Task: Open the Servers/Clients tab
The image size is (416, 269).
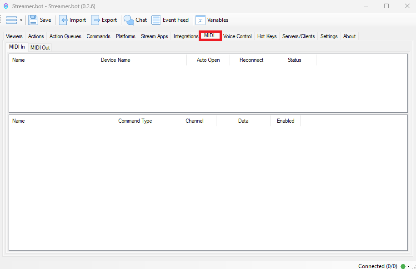Action: tap(298, 36)
